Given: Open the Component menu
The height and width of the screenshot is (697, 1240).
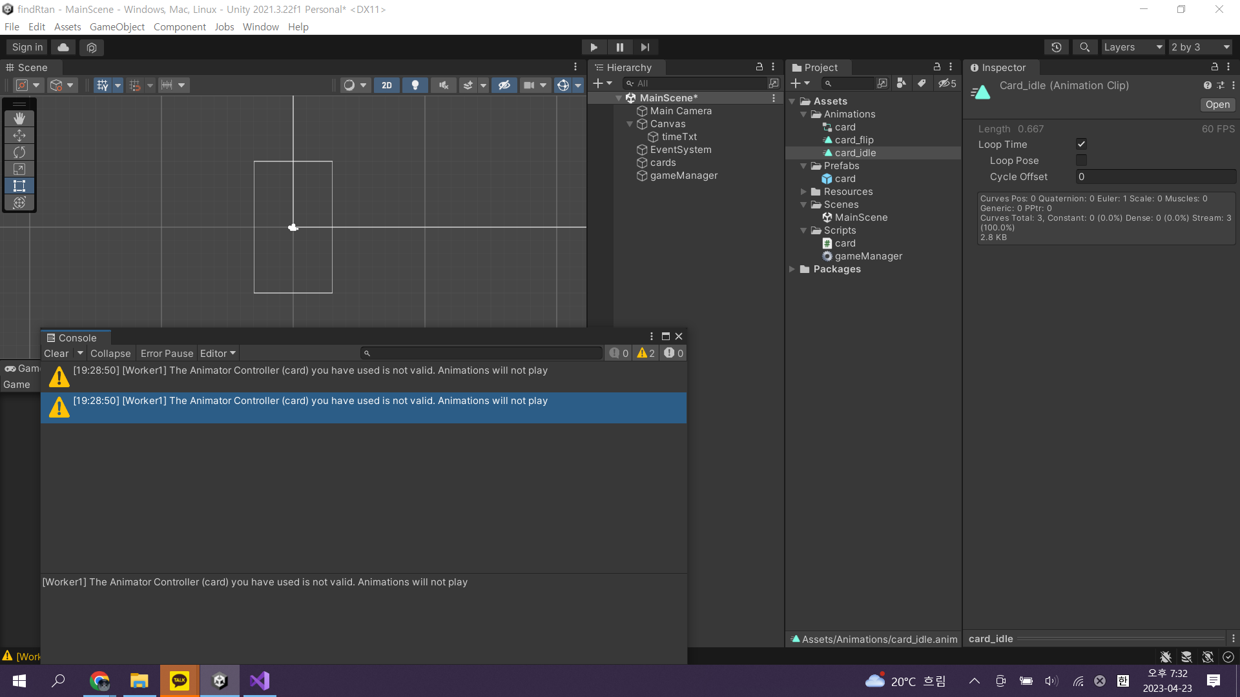Looking at the screenshot, I should click(x=180, y=27).
